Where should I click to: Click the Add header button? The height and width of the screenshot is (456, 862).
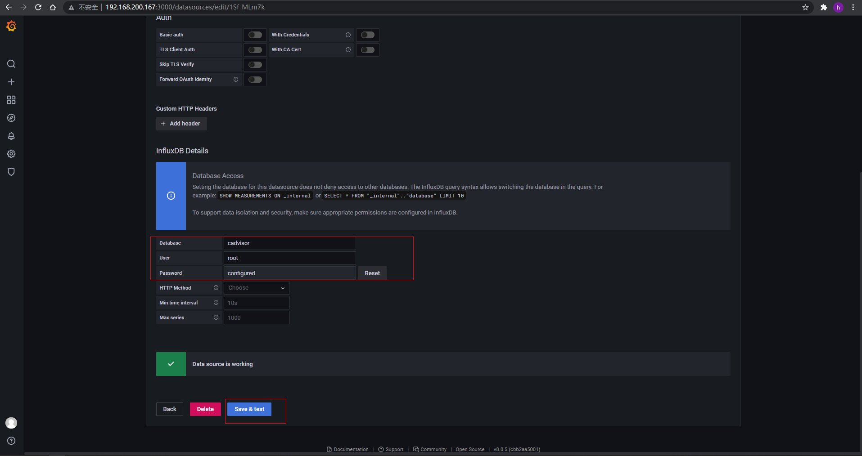[181, 124]
